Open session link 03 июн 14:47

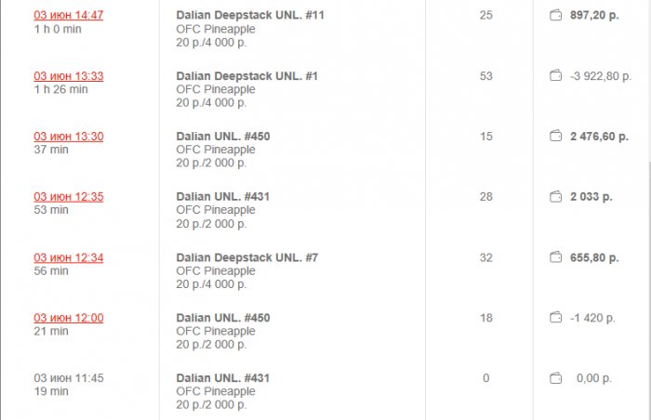pyautogui.click(x=69, y=16)
